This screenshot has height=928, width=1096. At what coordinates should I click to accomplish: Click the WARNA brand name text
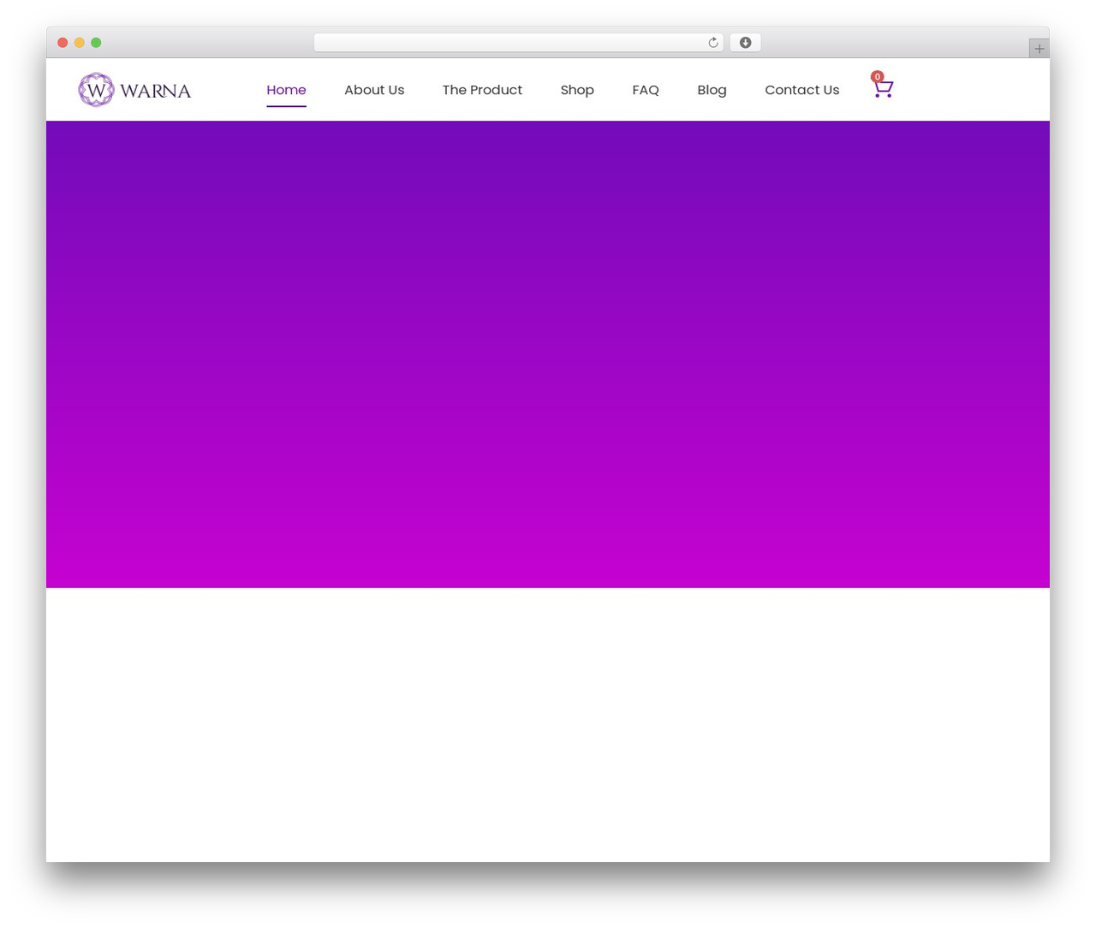pyautogui.click(x=156, y=91)
